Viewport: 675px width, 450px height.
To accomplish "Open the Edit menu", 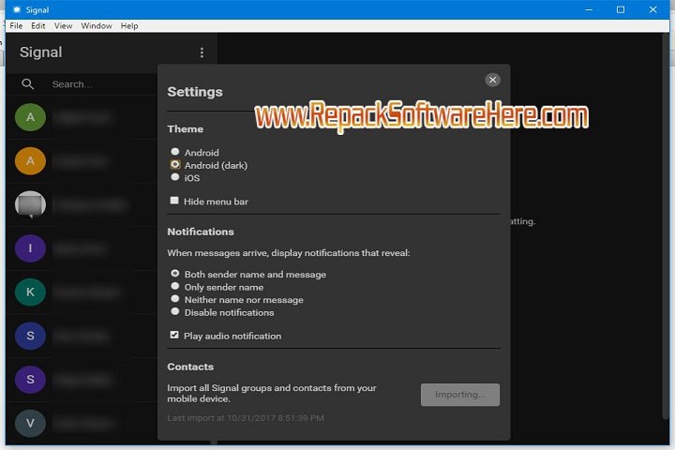I will point(37,26).
